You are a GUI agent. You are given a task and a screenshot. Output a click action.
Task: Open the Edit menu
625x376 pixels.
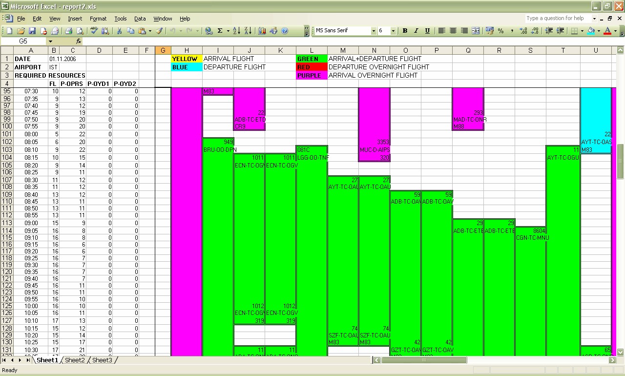(37, 19)
